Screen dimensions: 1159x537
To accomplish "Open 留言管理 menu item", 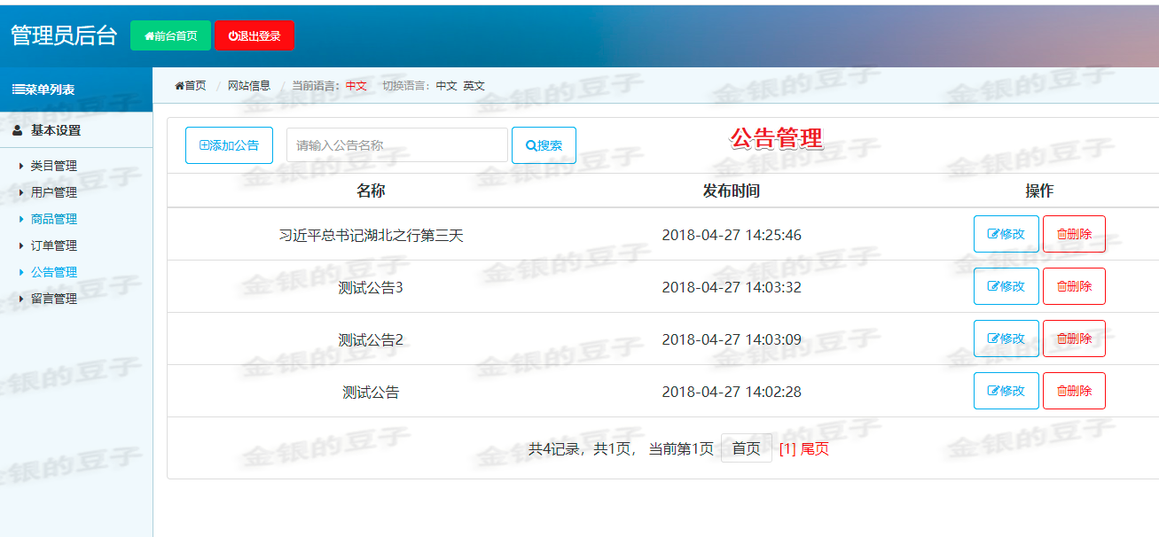I will coord(54,299).
